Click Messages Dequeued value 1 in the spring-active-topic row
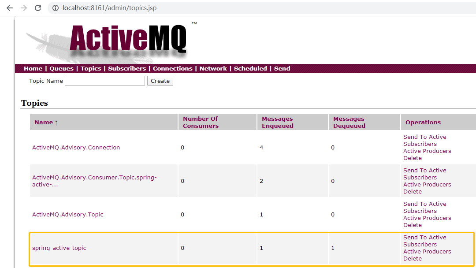476x268 pixels. (x=333, y=248)
